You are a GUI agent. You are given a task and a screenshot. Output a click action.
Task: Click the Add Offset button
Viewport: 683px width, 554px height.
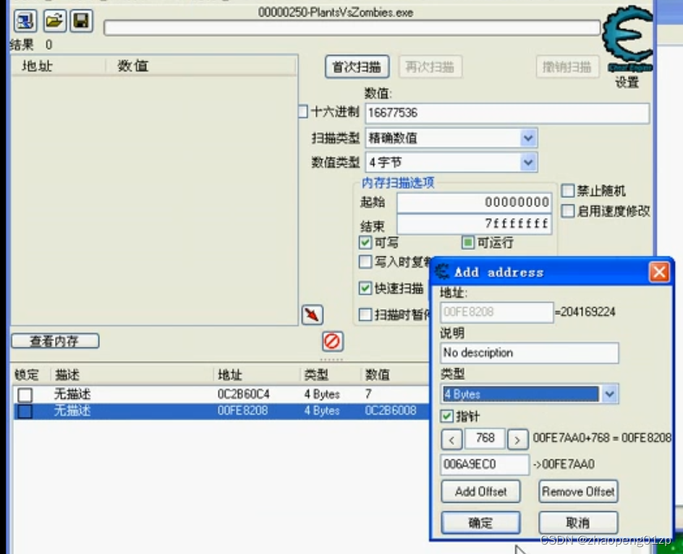click(481, 491)
